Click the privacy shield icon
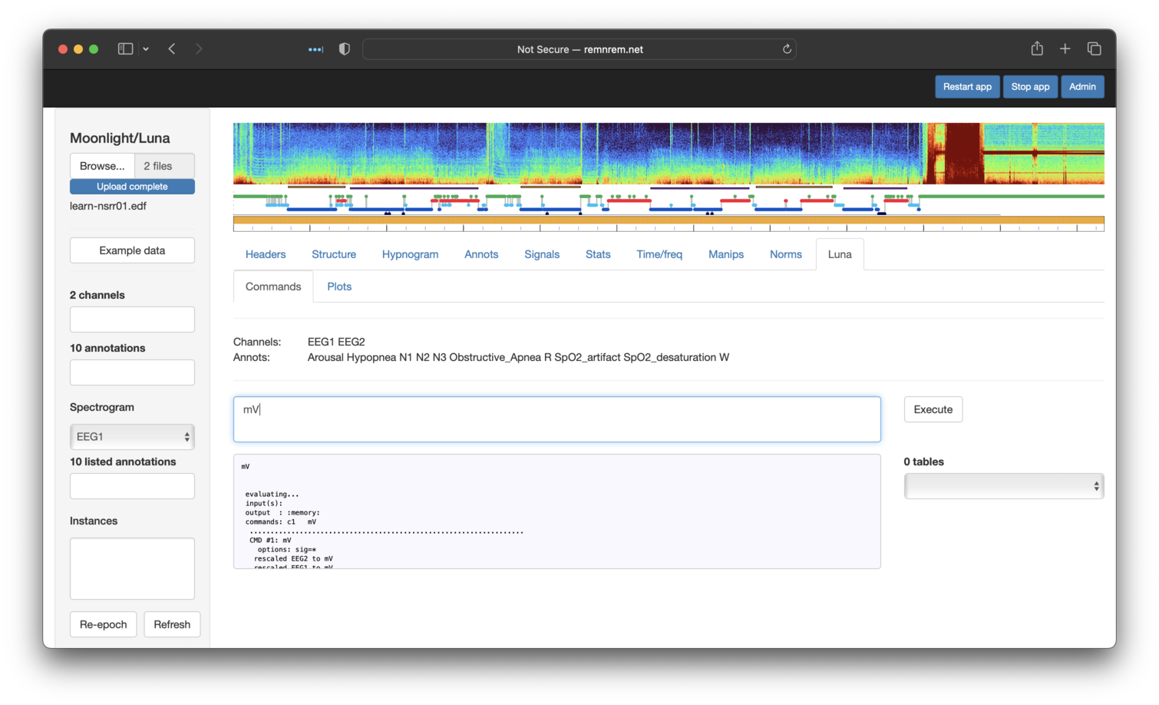Image resolution: width=1159 pixels, height=705 pixels. pos(345,49)
